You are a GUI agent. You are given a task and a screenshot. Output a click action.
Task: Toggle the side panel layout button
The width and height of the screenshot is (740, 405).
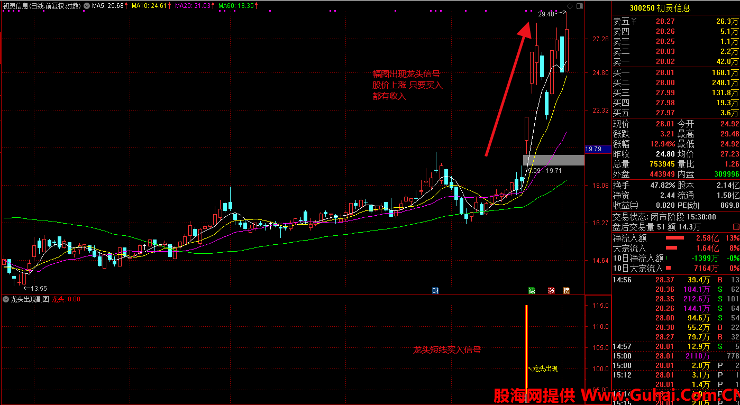click(580, 6)
